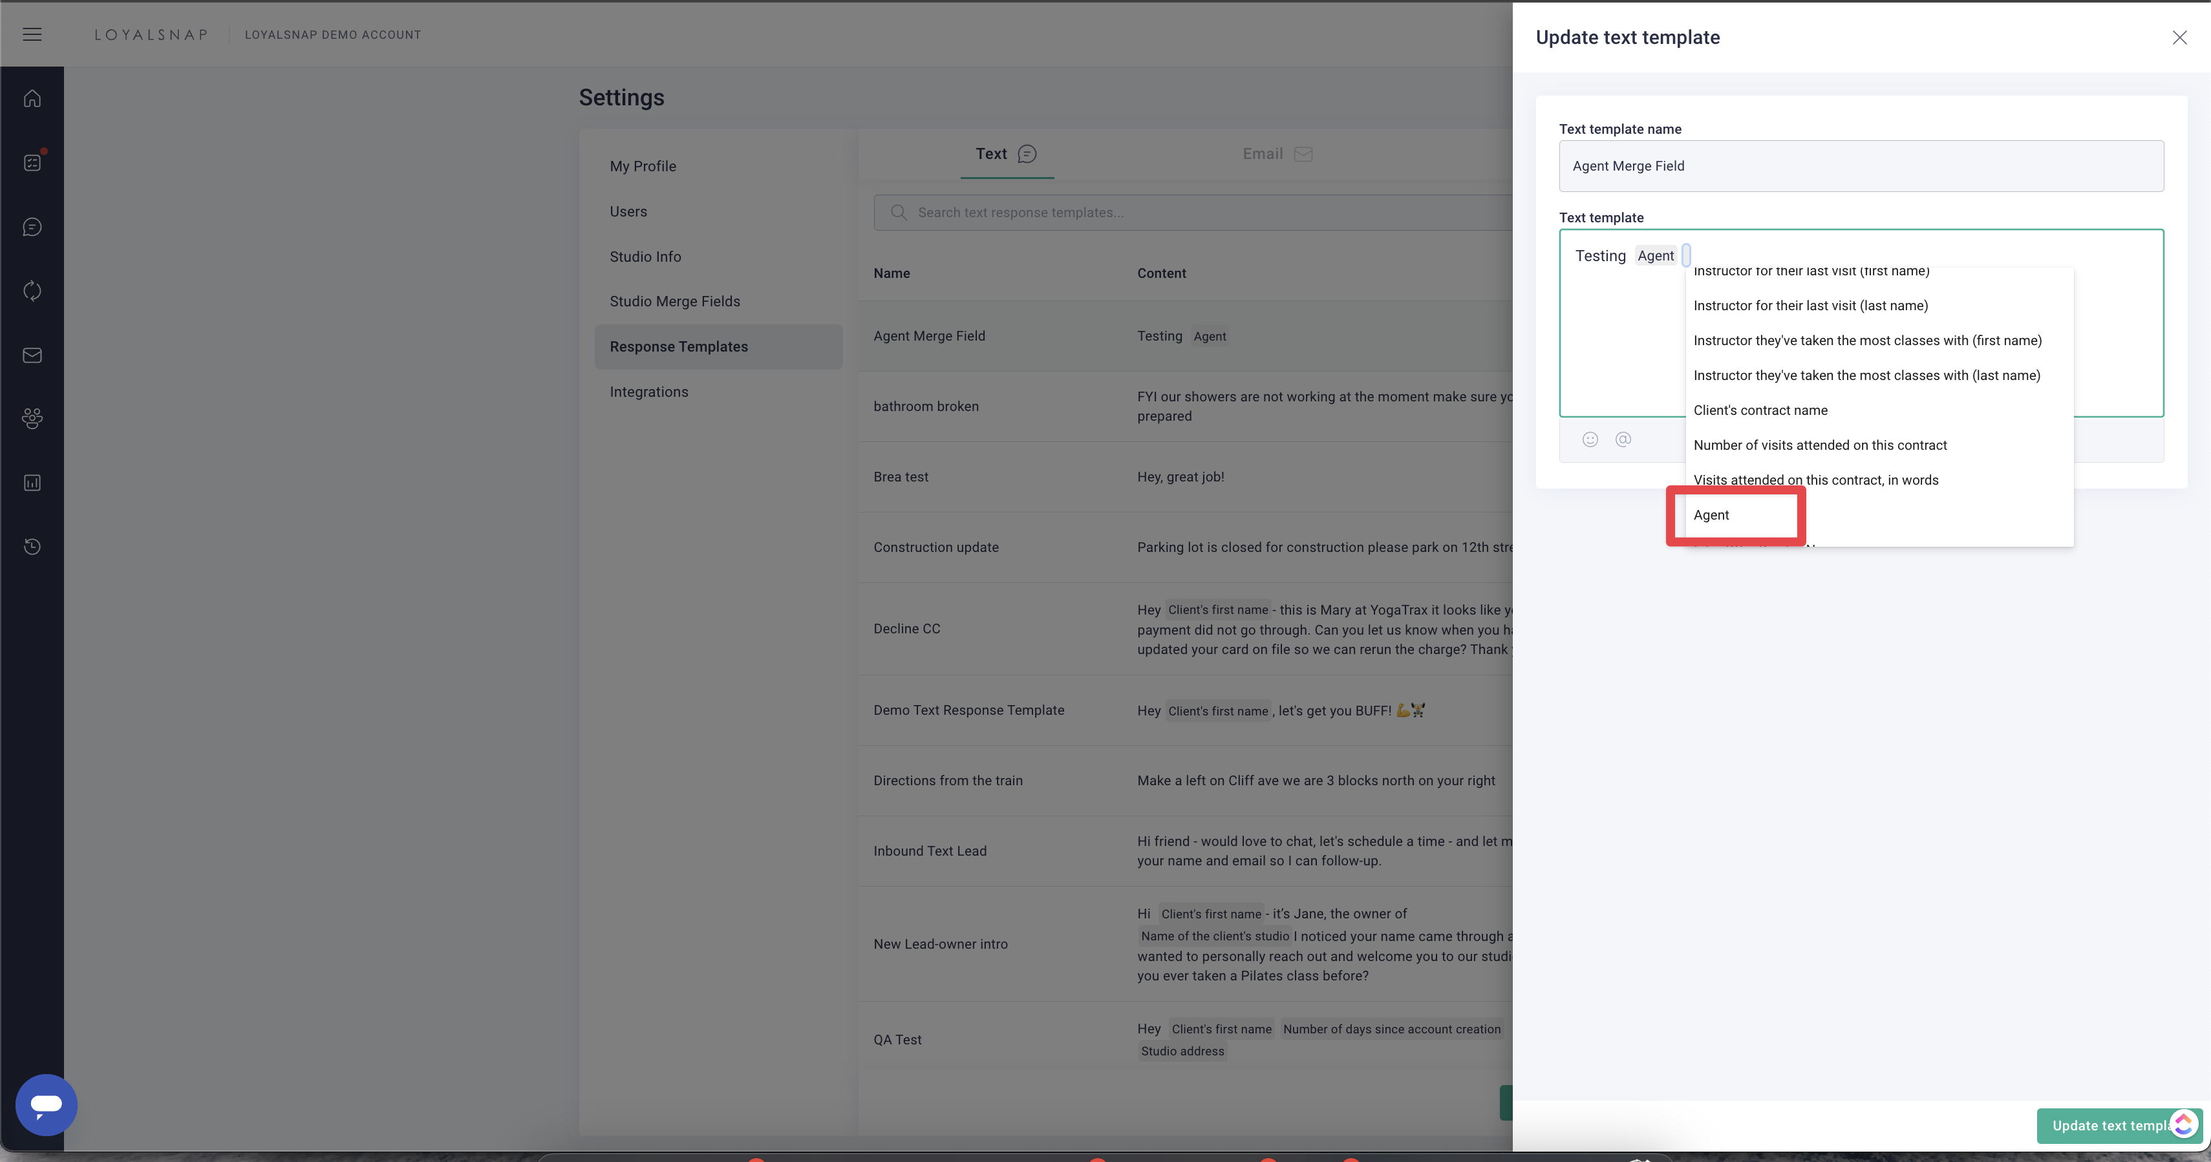Click the emoji picker smiley icon
Screen dimensions: 2211x1162
(x=1590, y=439)
